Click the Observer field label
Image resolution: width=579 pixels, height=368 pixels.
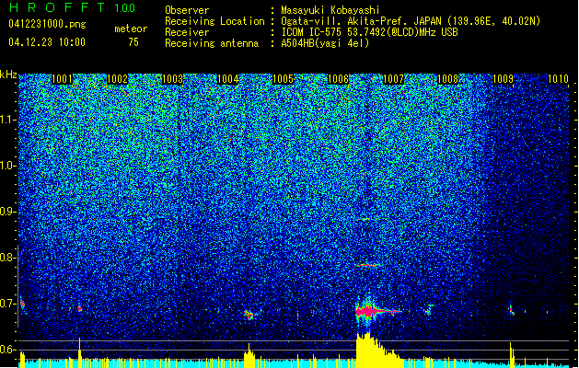[x=187, y=10]
